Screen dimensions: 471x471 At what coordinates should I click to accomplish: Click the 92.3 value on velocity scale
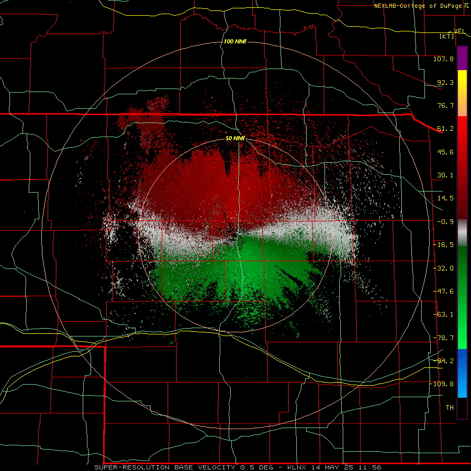[445, 82]
